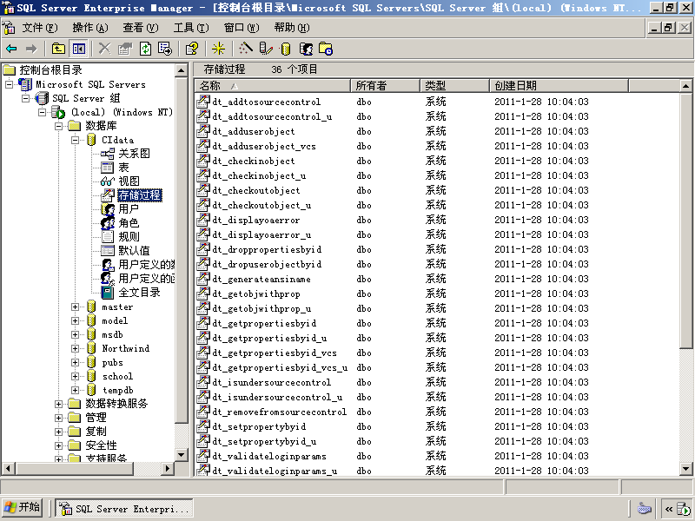The height and width of the screenshot is (521, 695).
Task: Select the dt_displayoaerror procedure
Action: coord(255,220)
